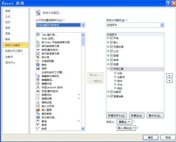Click the 半透明阴影 checkmark icon
This screenshot has height=142, width=176.
point(38,61)
